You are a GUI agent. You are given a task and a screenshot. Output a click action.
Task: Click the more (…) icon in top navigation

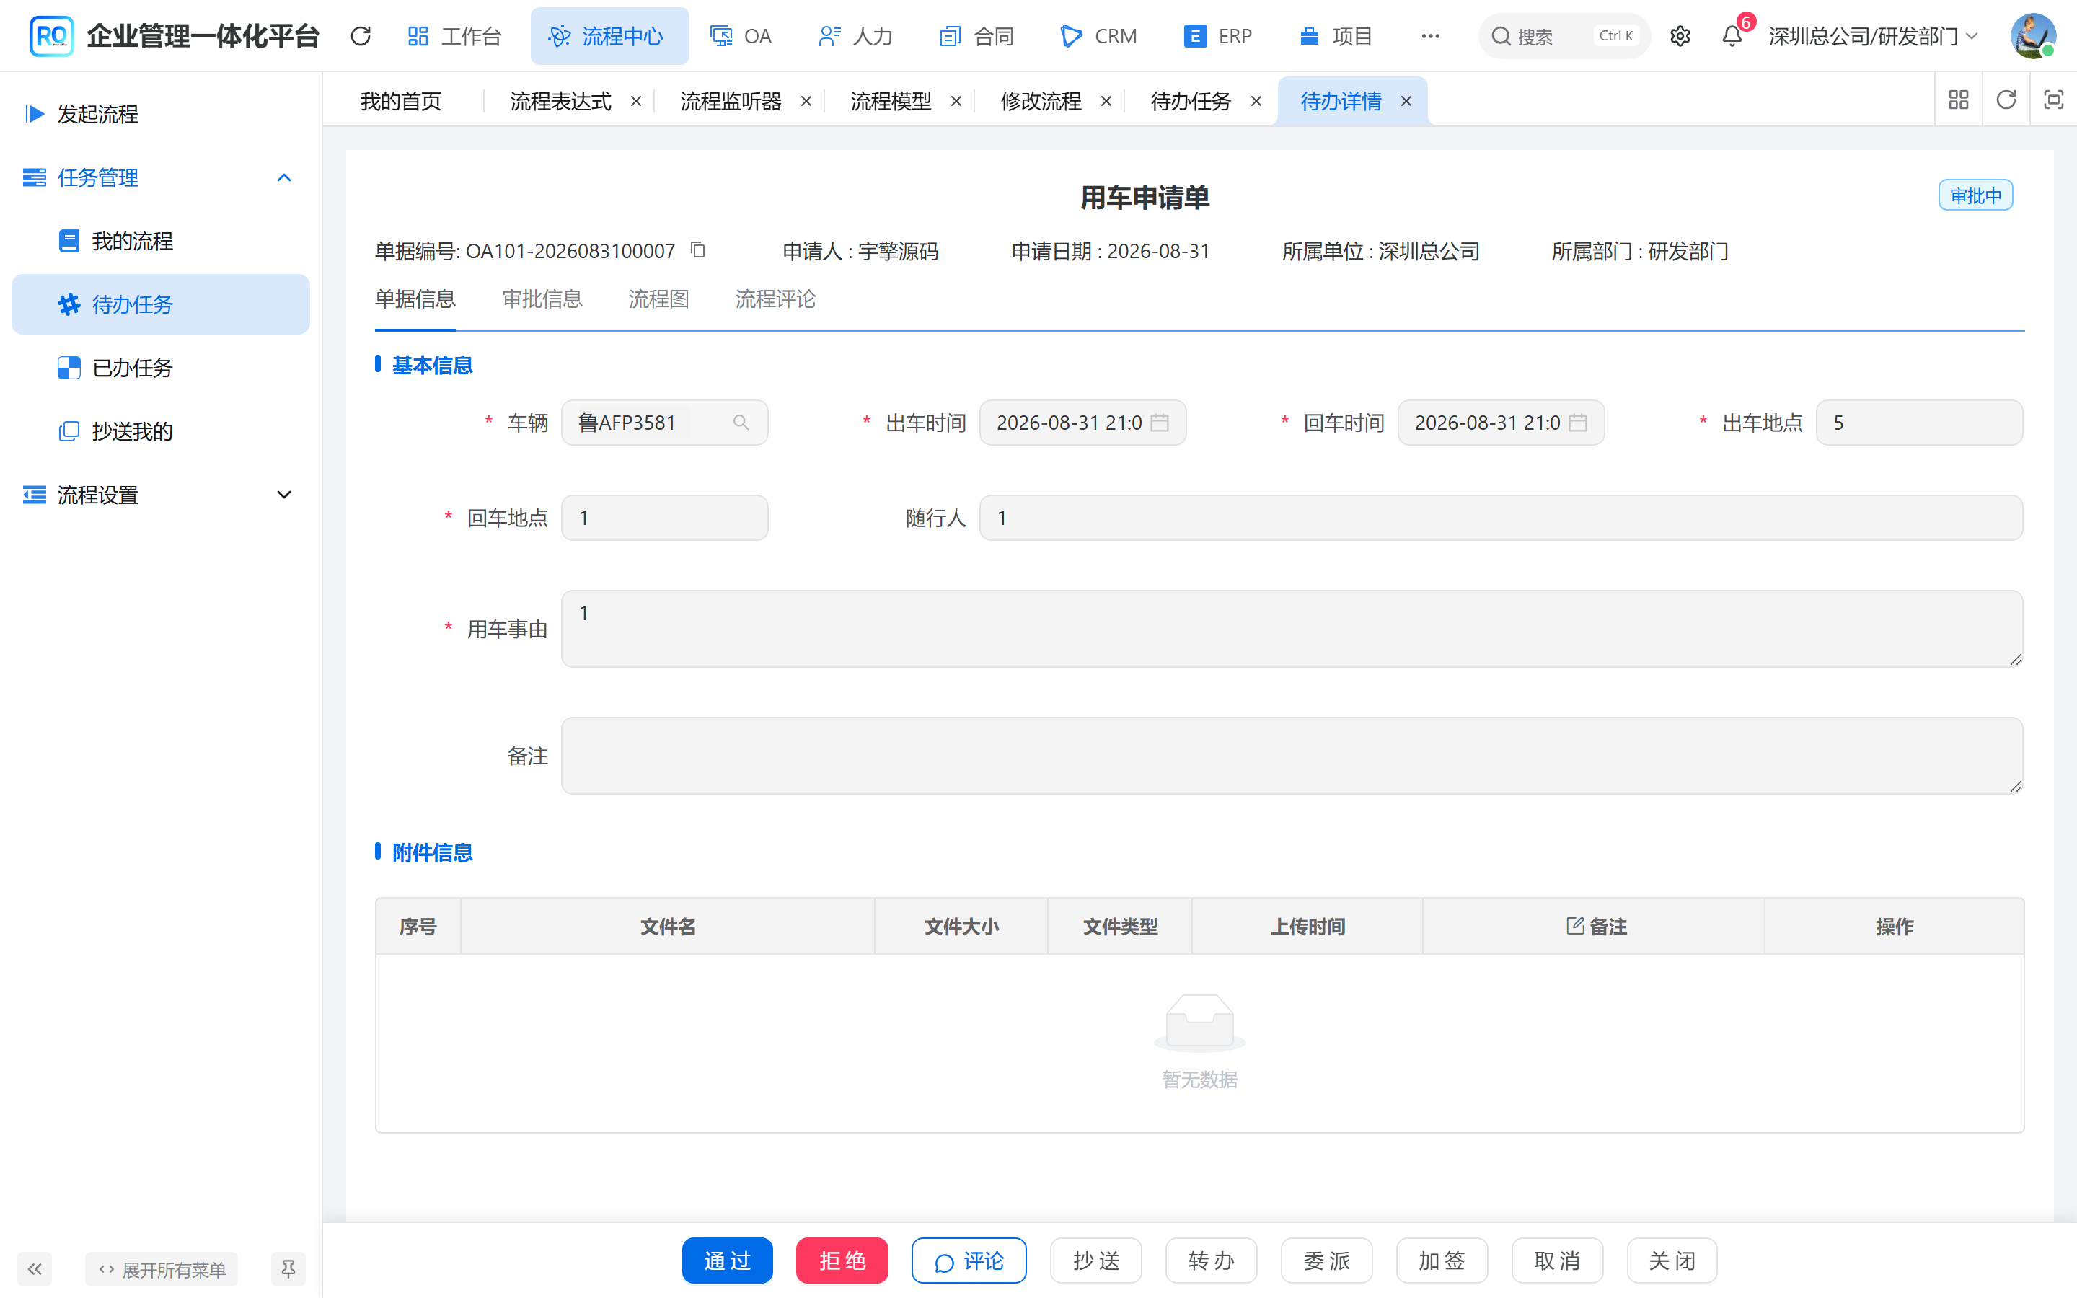coord(1430,36)
